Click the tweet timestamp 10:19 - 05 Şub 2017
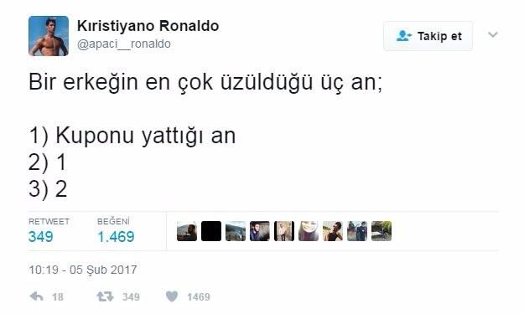 pyautogui.click(x=83, y=270)
